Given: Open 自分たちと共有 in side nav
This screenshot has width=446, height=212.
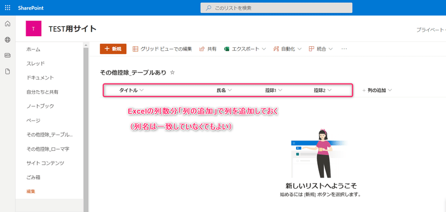Looking at the screenshot, I should 42,92.
